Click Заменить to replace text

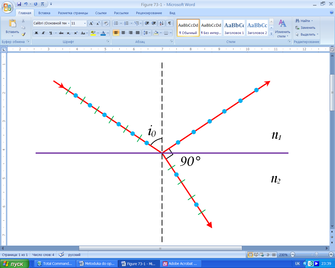pyautogui.click(x=305, y=27)
